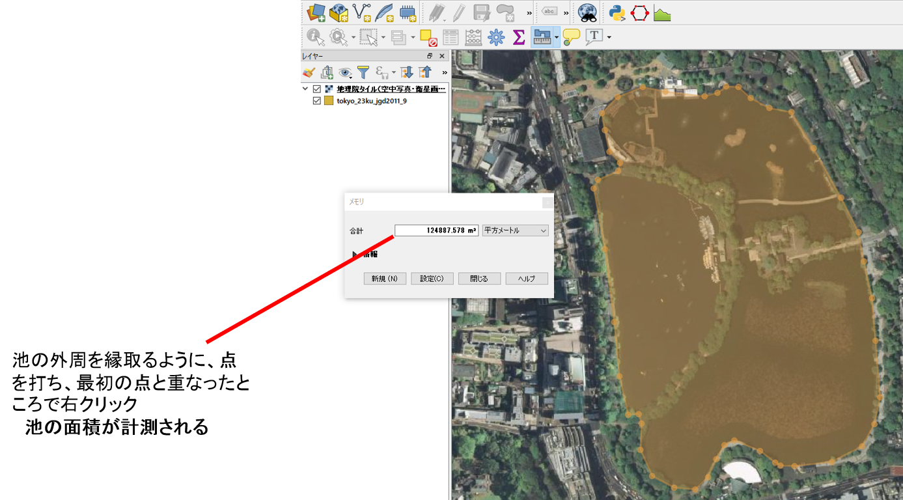
Task: Choose the Select Features by area tool
Action: [369, 37]
